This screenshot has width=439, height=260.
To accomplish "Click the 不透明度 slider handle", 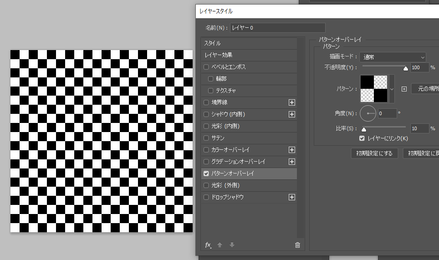I will pos(405,68).
